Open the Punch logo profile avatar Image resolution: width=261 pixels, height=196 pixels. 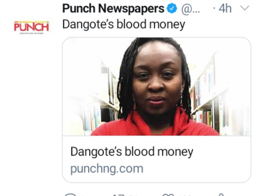32,27
